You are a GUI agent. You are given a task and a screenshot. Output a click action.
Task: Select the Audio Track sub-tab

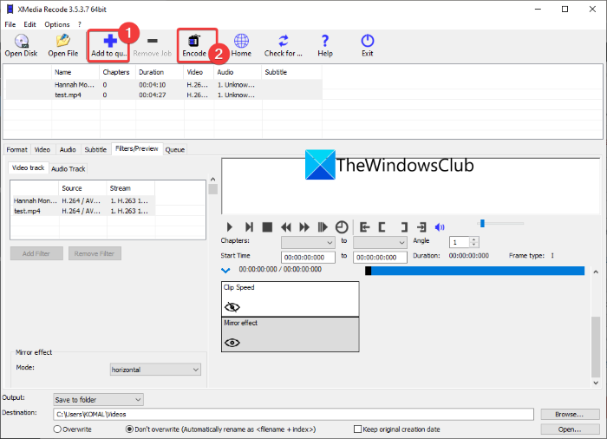coord(69,169)
